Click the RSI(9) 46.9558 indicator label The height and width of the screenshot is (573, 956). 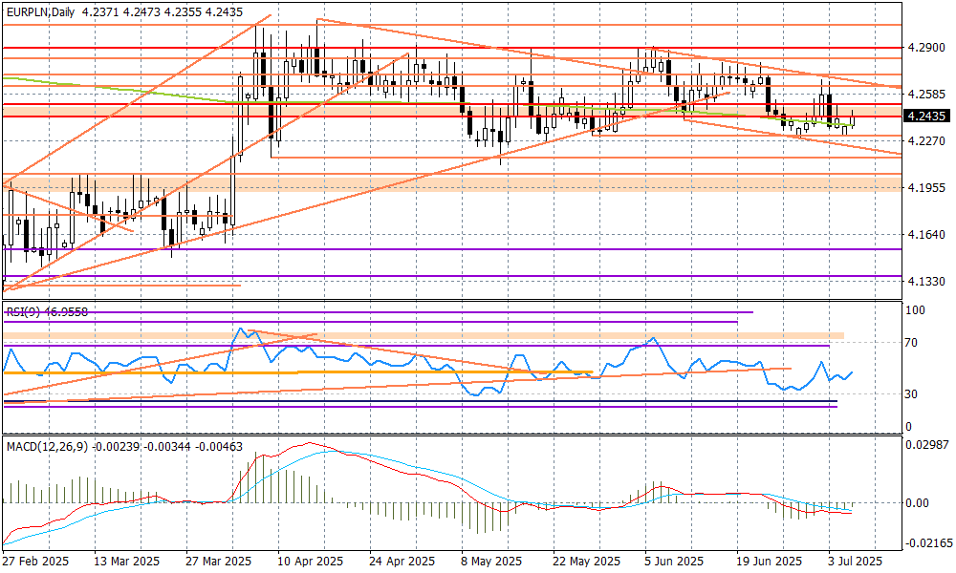coord(47,311)
